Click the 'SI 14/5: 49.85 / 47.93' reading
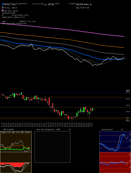This screenshot has width=131, height=173. pos(20,15)
